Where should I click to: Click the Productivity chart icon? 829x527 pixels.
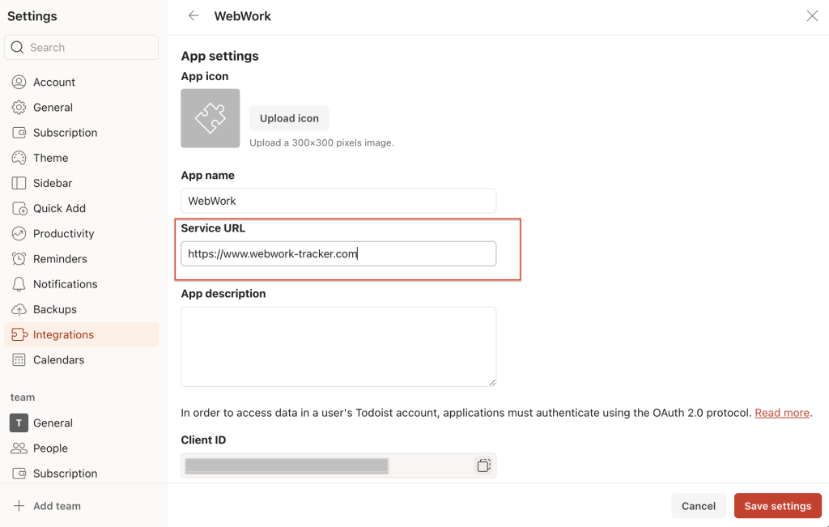pyautogui.click(x=19, y=234)
